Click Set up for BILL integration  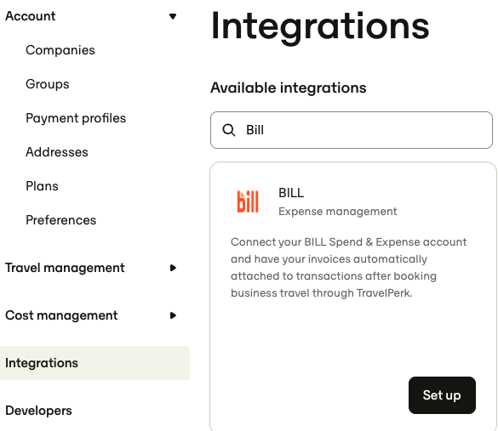(x=442, y=395)
